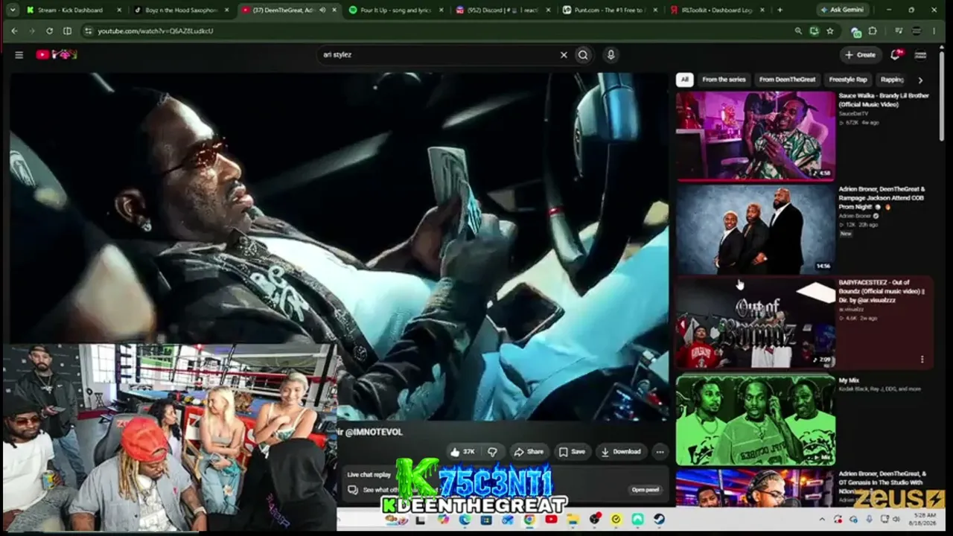953x536 pixels.
Task: Open the YouTube account avatar menu
Action: pos(920,54)
